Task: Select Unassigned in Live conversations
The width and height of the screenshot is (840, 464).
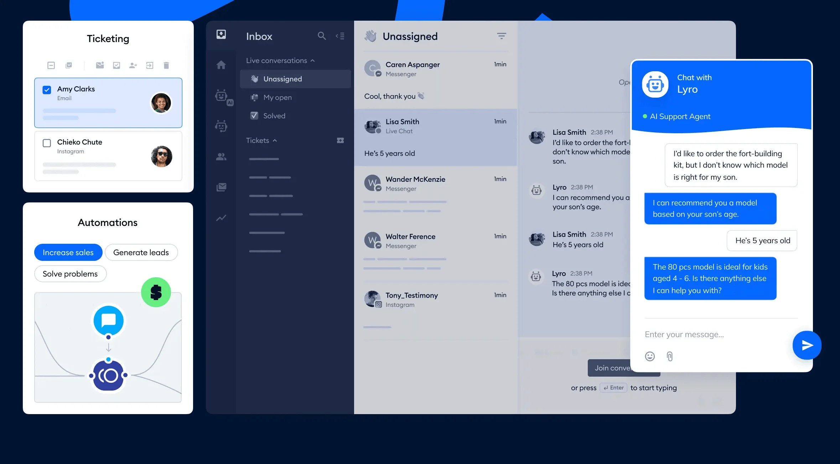Action: click(x=295, y=79)
